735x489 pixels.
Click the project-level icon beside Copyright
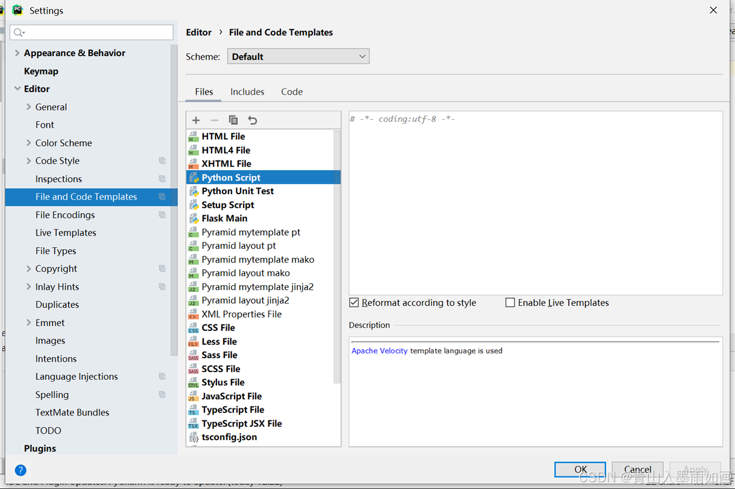coord(162,268)
